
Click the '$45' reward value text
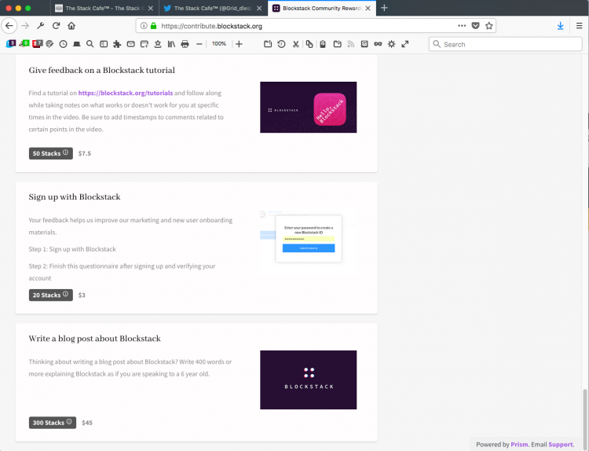click(87, 423)
